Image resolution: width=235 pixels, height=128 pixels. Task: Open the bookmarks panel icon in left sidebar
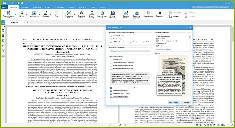3,36
